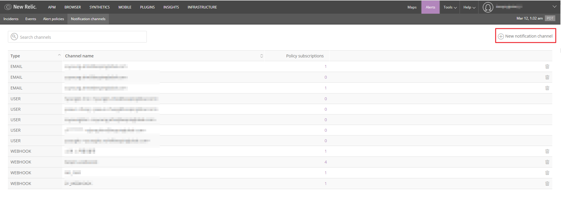This screenshot has width=561, height=199.
Task: Click trash icon on second EMAIL row
Action: coord(547,77)
